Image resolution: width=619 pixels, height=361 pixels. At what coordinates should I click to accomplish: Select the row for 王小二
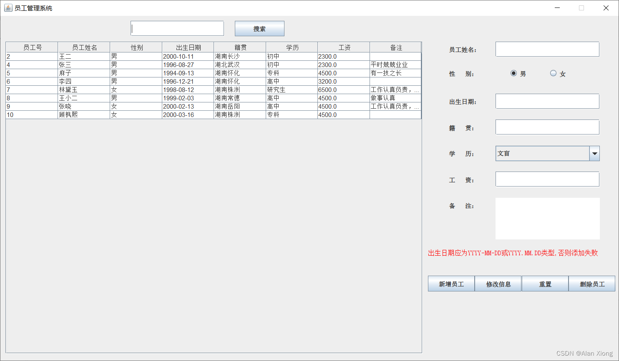coord(214,98)
